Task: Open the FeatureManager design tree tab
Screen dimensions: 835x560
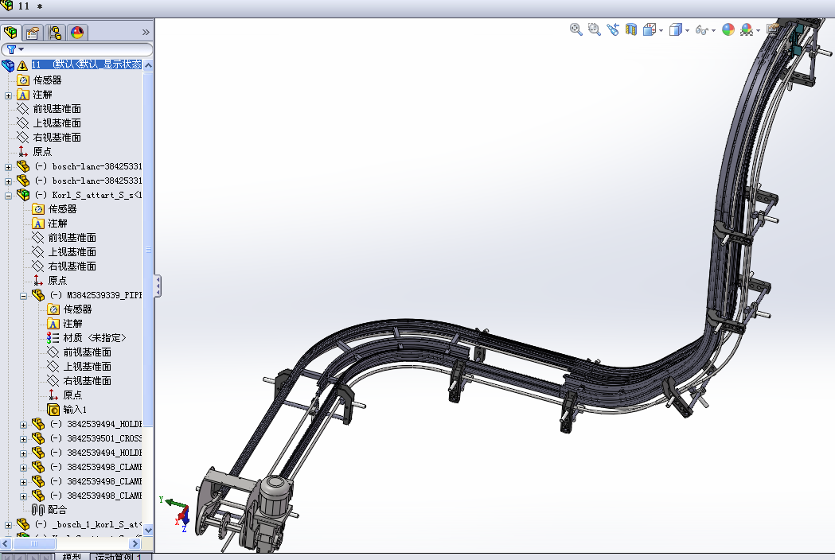Action: coord(10,33)
